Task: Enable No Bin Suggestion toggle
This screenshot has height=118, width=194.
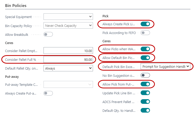Action: pyautogui.click(x=145, y=75)
